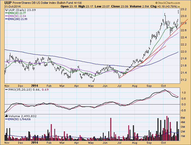The height and width of the screenshot is (145, 191).
Task: Click the PowerShares DB US Dollar Index fund name
Action: point(43,3)
